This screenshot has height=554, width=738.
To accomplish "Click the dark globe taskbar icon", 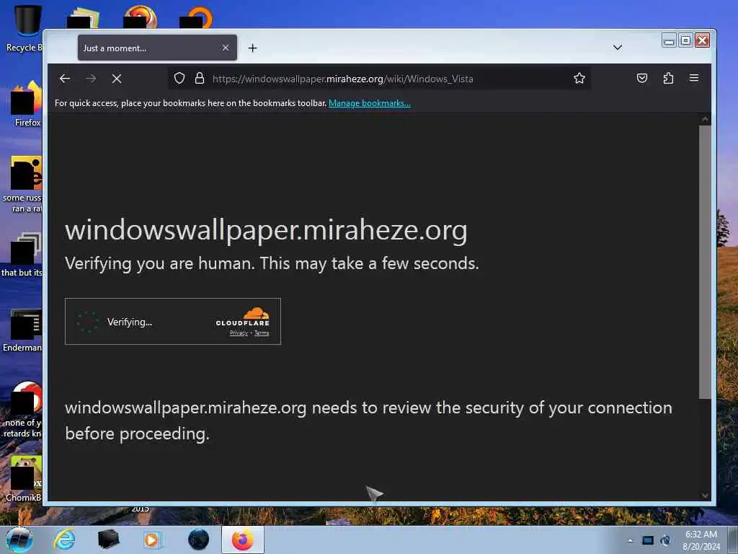I will pos(198,540).
